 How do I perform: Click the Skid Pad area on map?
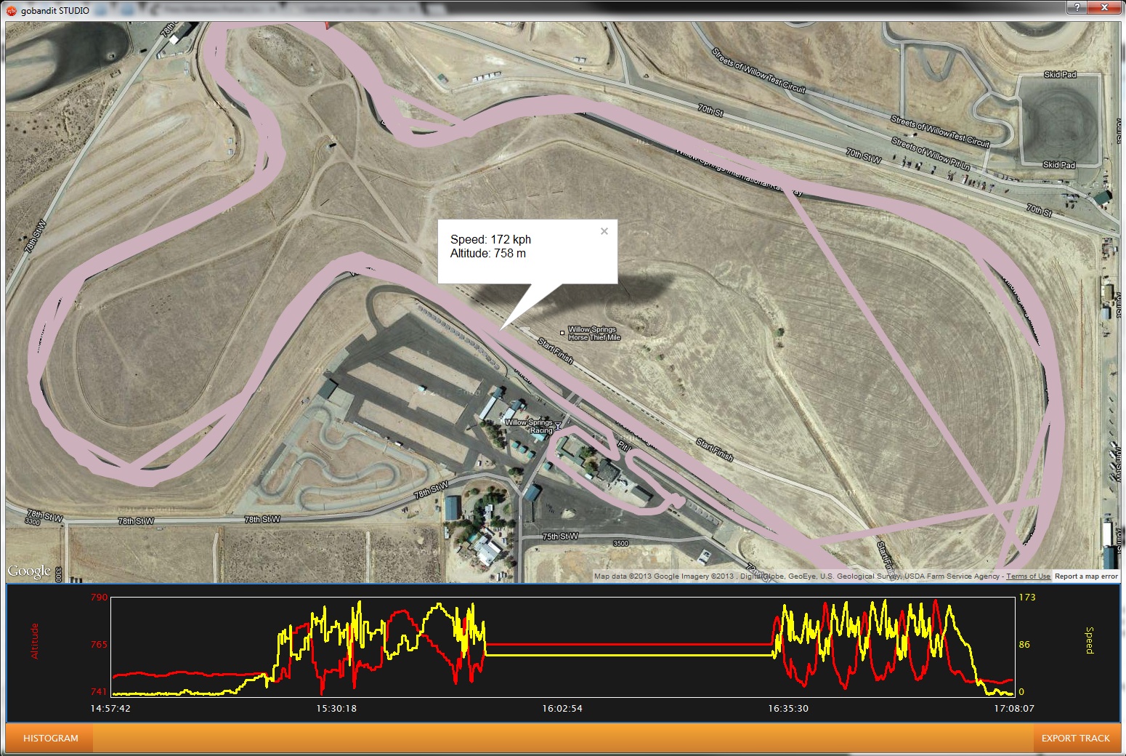[x=1058, y=120]
